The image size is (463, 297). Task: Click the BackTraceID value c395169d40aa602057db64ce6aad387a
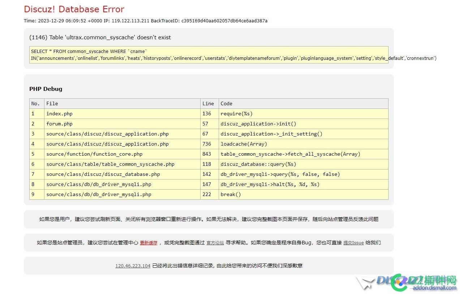[x=224, y=21]
